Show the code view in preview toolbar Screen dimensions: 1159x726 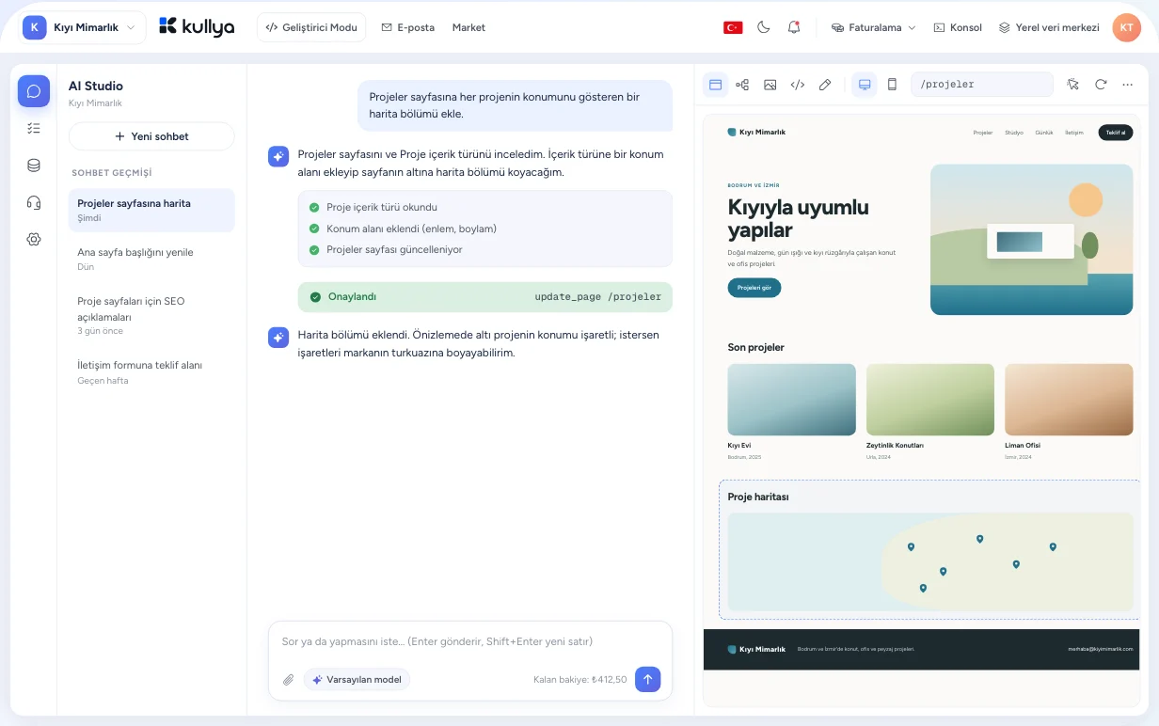(x=798, y=85)
